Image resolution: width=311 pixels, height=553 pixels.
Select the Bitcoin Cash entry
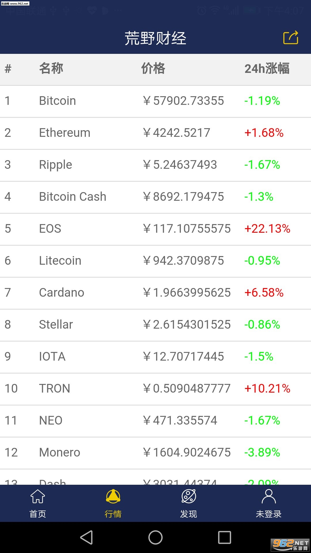click(155, 197)
